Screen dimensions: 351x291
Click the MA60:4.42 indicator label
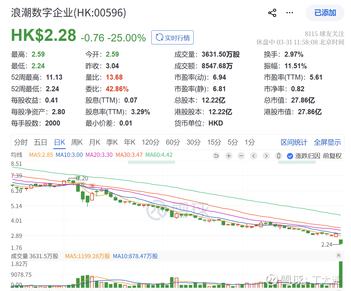pyautogui.click(x=159, y=155)
